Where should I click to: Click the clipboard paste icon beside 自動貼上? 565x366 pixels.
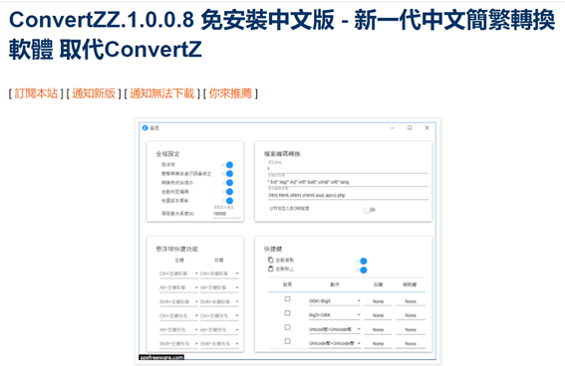pos(270,269)
